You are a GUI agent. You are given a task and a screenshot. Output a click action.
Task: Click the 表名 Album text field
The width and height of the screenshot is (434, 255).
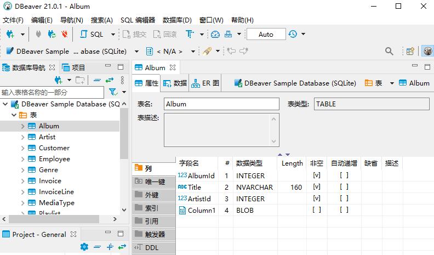click(221, 104)
